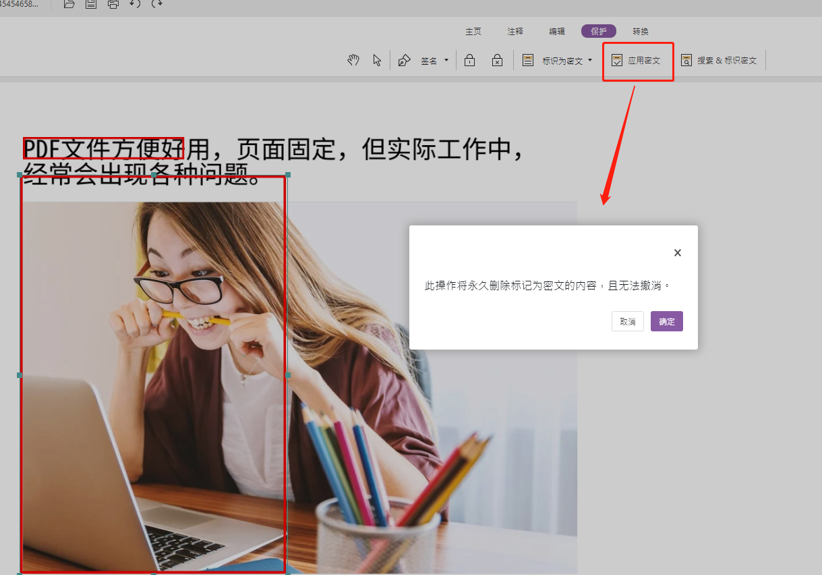Screen dimensions: 822x575
Task: Cancel the redaction warning via 取消
Action: 627,321
